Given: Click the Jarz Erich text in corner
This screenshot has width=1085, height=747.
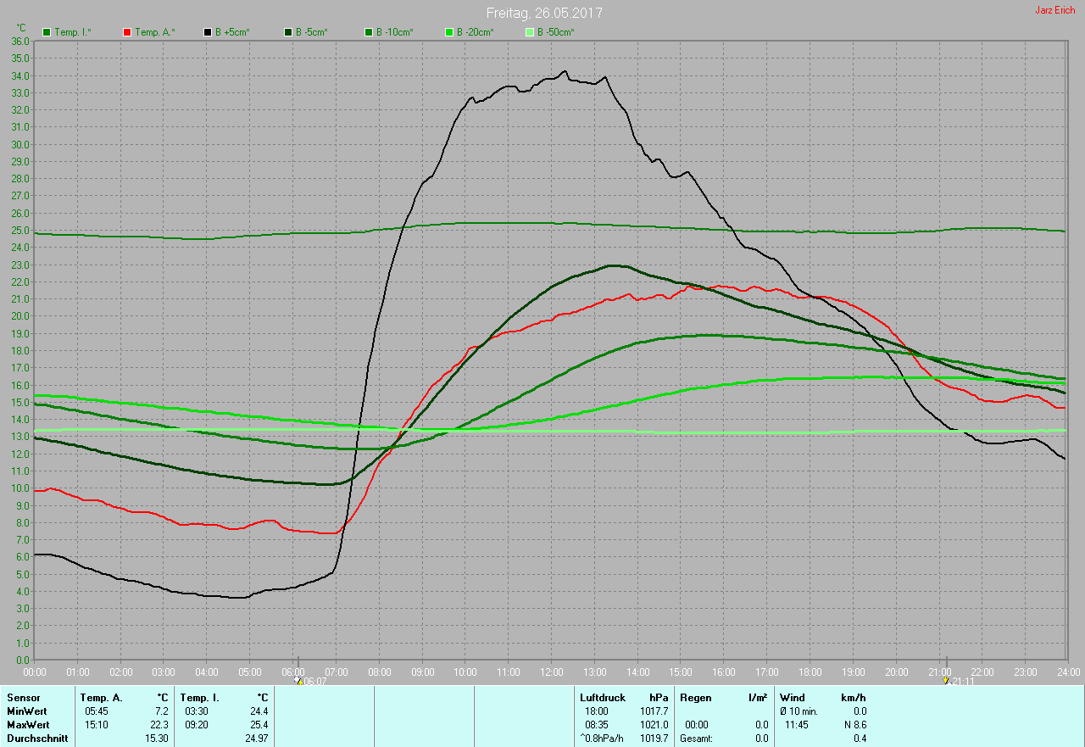Looking at the screenshot, I should coord(1054,10).
